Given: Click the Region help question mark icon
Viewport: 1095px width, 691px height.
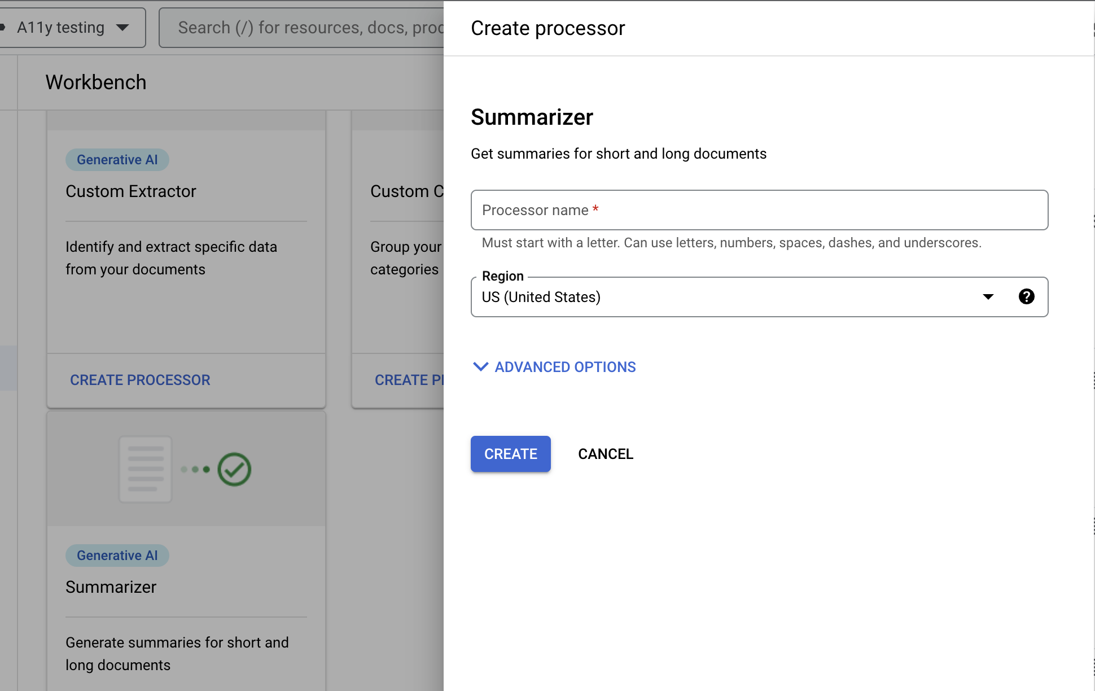Looking at the screenshot, I should pos(1026,296).
